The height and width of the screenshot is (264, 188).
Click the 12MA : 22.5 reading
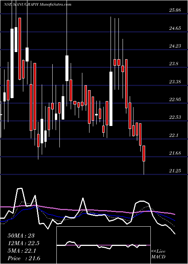23,243
